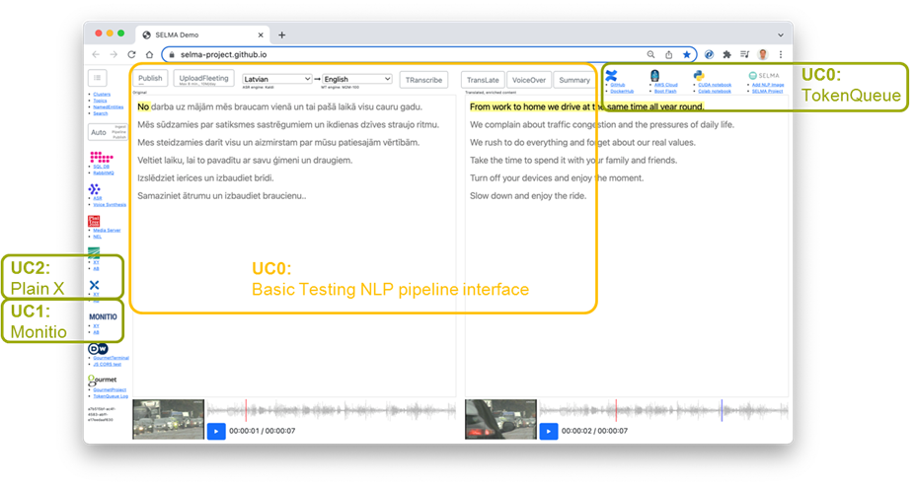Open the AWS Cloud link
This screenshot has width=916, height=485.
pos(665,85)
